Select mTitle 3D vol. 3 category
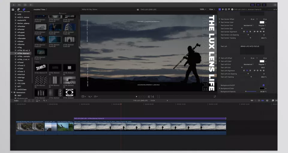This screenshot has height=153, width=288. click(x=23, y=50)
